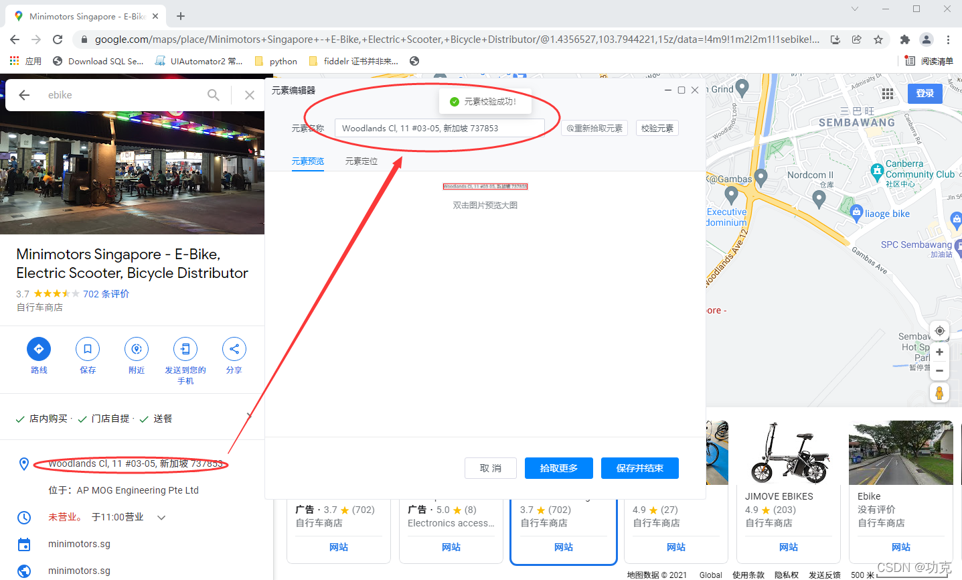962x580 pixels.
Task: Open Chrome extensions puzzle icon
Action: (905, 40)
